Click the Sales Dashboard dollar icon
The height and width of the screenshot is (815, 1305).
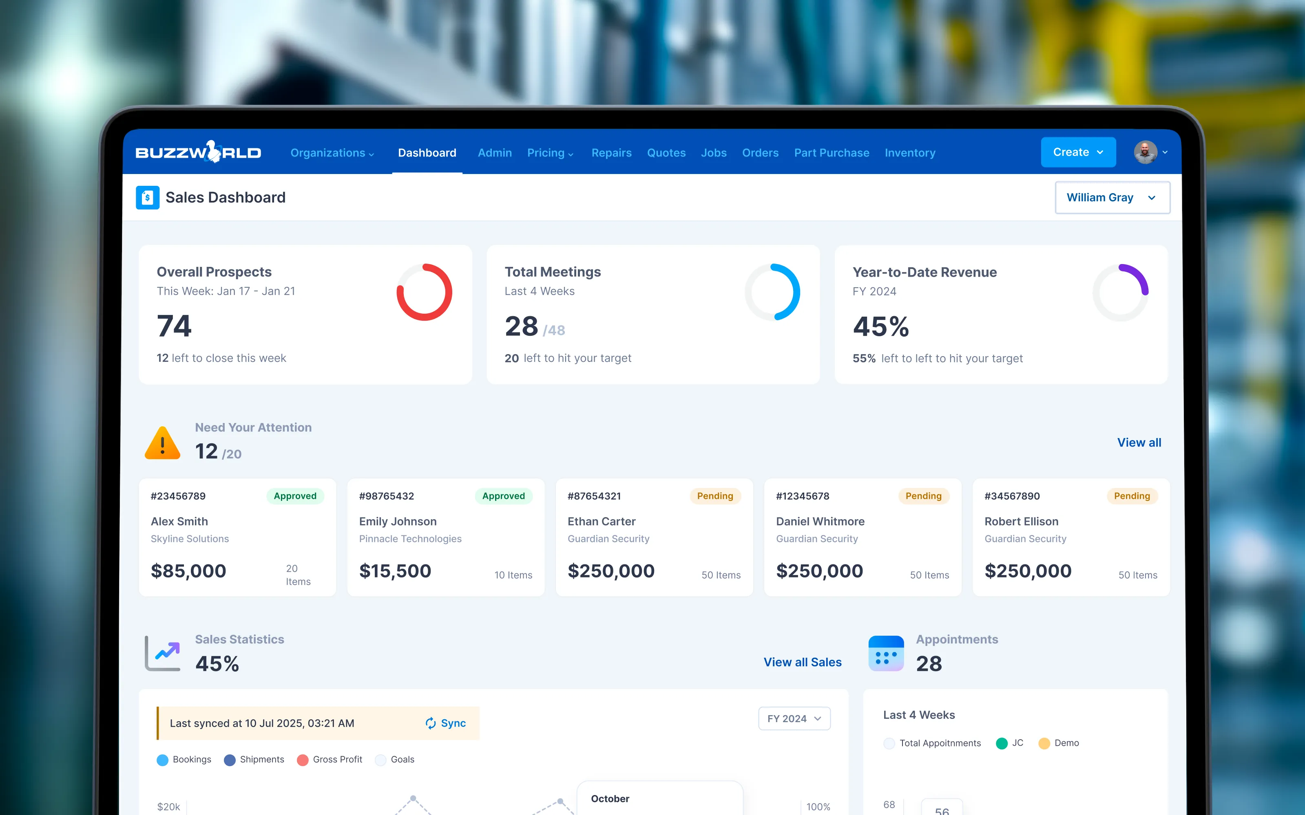[147, 197]
